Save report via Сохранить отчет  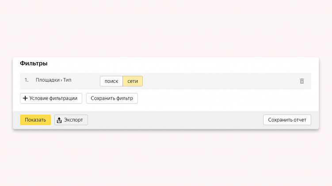(287, 120)
